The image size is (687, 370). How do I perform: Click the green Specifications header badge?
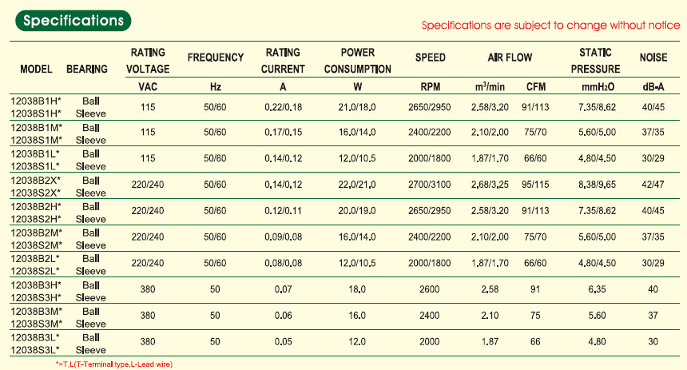(x=73, y=20)
